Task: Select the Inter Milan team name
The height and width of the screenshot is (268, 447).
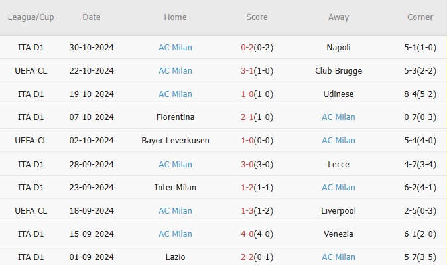Action: click(175, 188)
